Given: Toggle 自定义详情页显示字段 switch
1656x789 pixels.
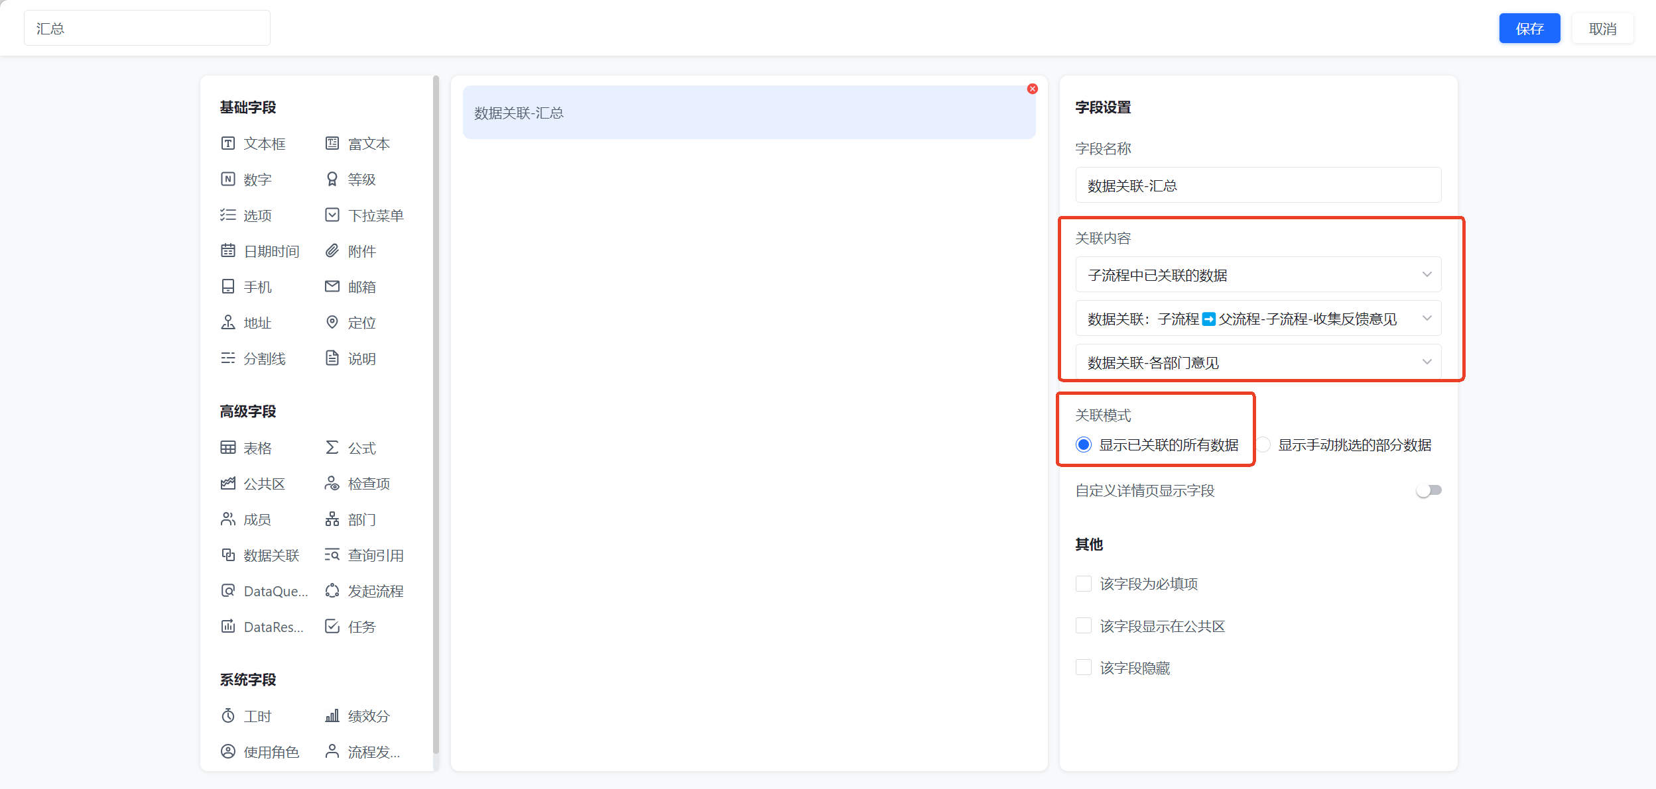Looking at the screenshot, I should (x=1429, y=490).
